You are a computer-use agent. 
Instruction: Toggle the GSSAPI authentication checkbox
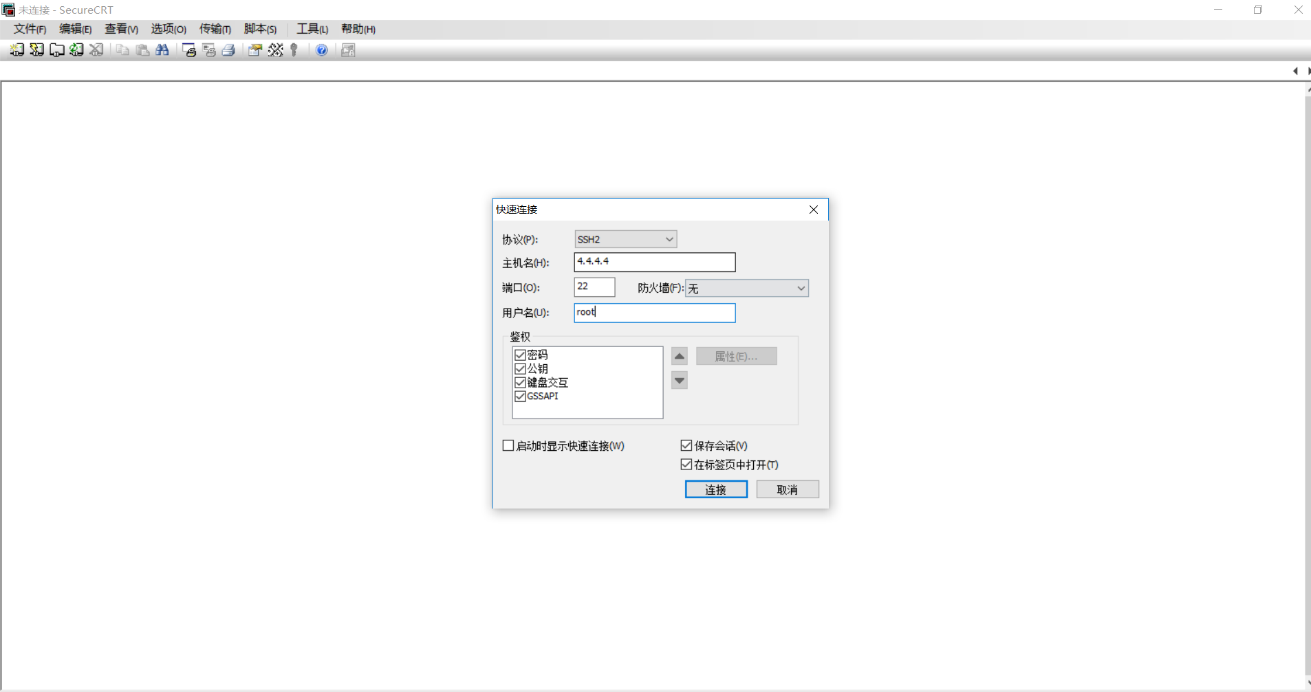(x=520, y=396)
